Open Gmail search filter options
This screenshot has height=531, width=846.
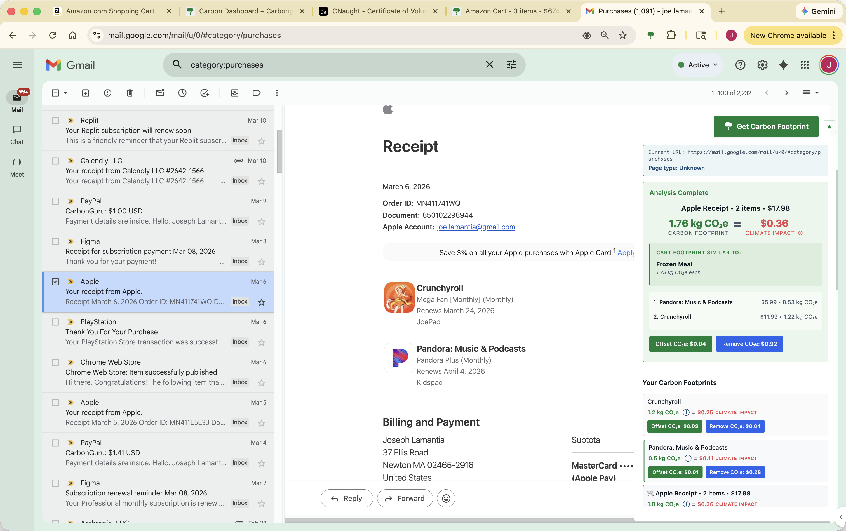[512, 64]
